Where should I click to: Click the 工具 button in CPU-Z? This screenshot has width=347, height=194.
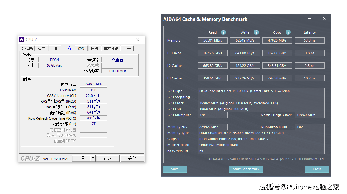point(81,158)
